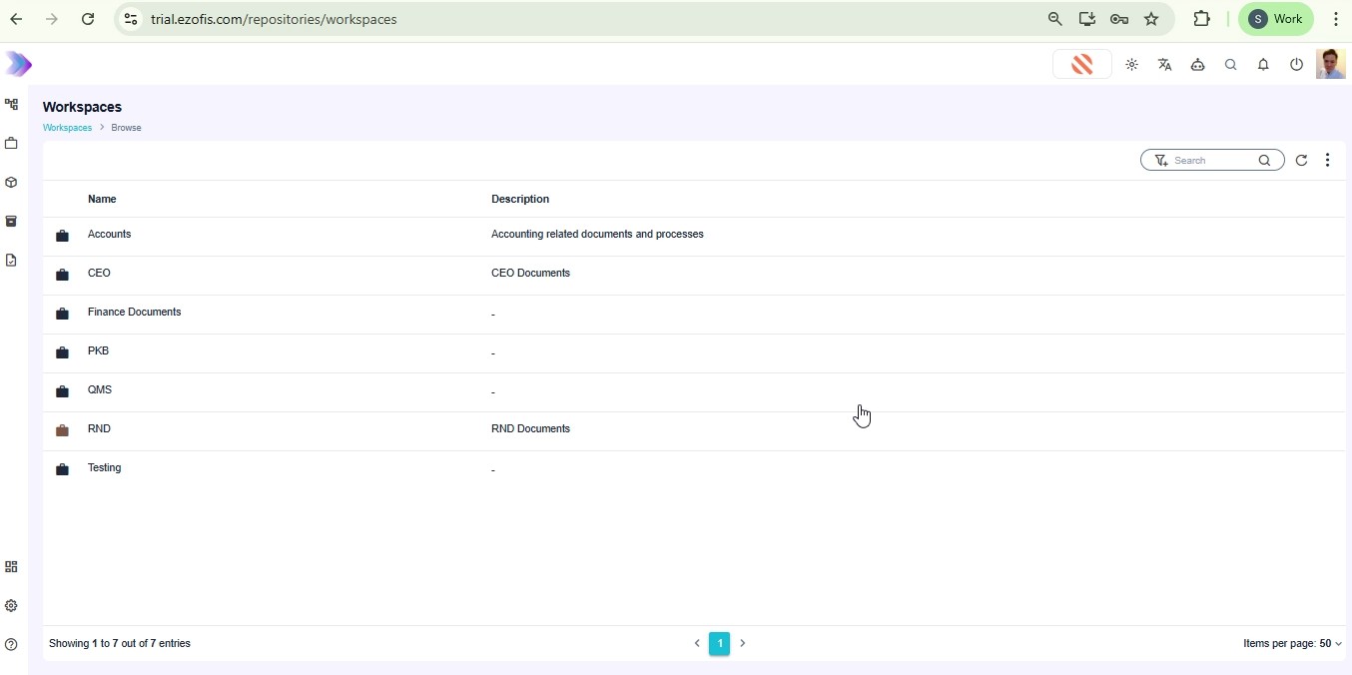1352x675 pixels.
Task: Click the workspace Search input field
Action: tap(1211, 161)
